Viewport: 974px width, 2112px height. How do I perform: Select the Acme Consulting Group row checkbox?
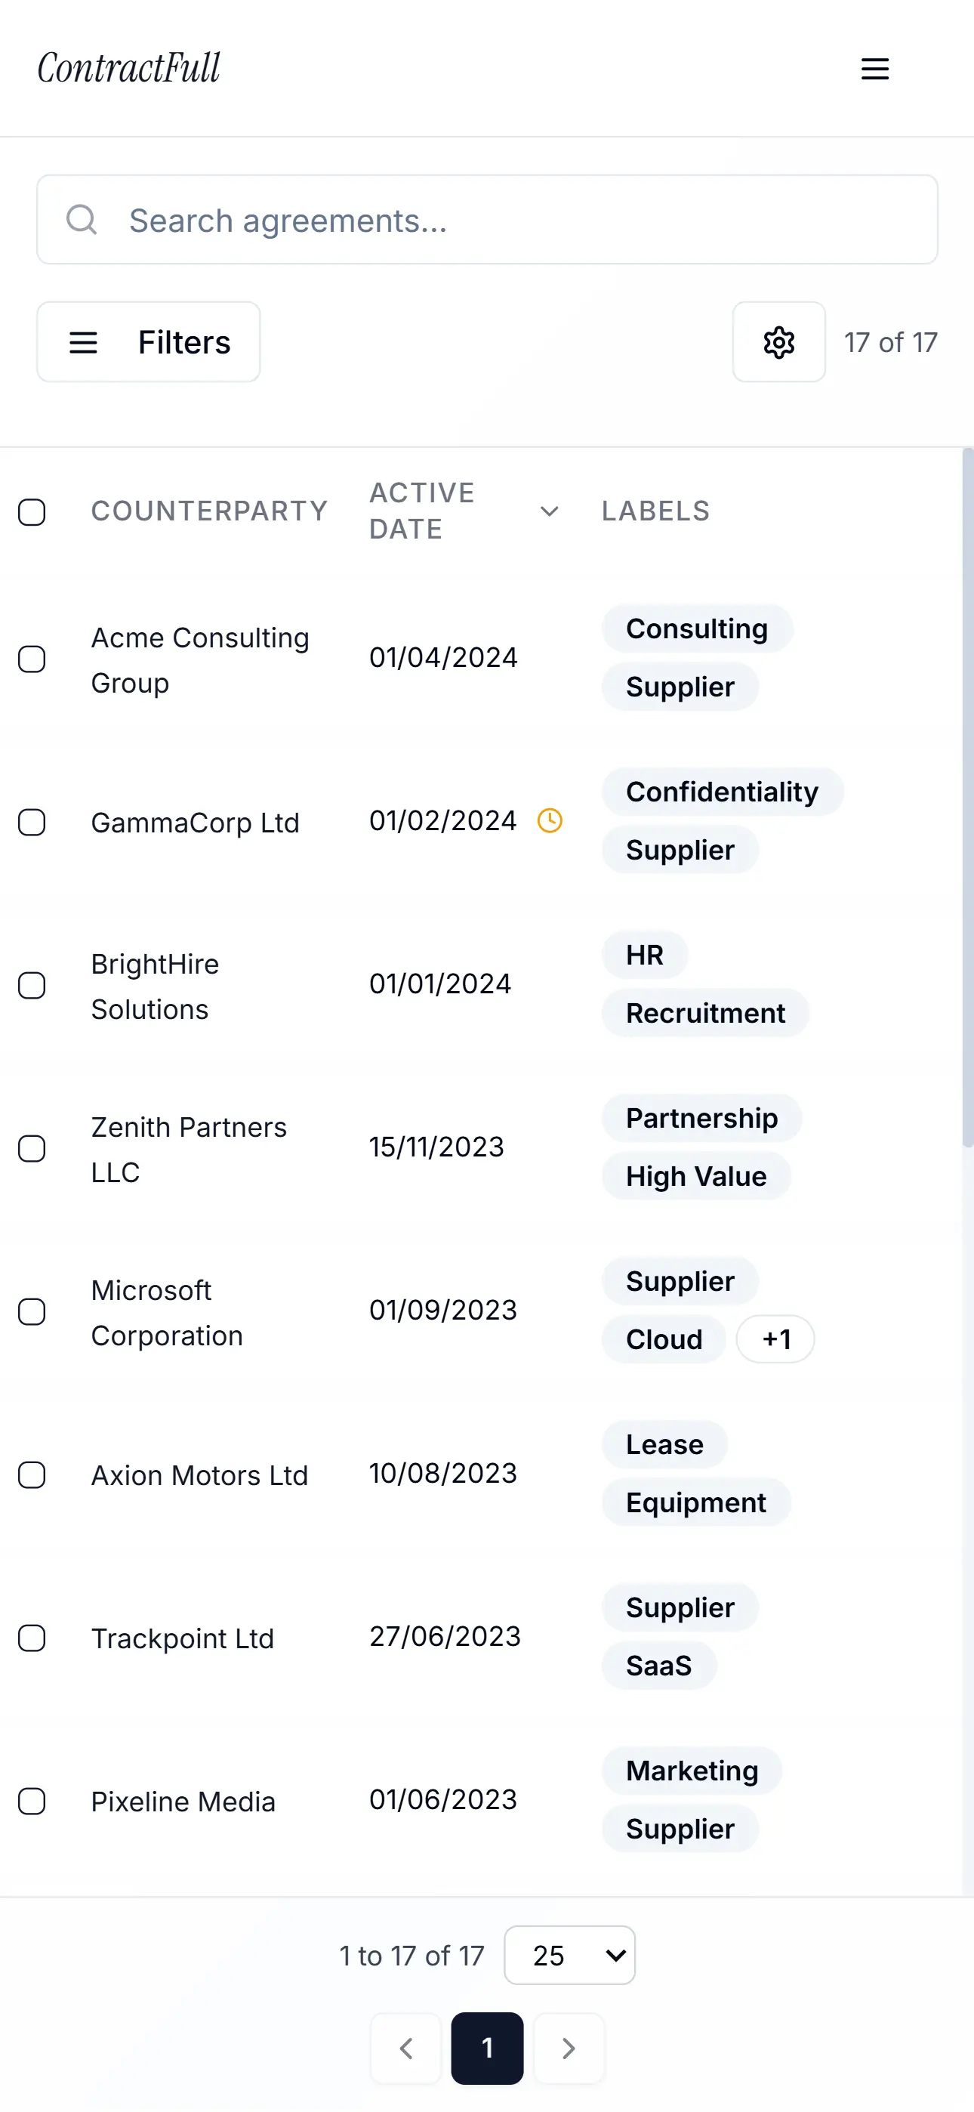[x=32, y=659]
